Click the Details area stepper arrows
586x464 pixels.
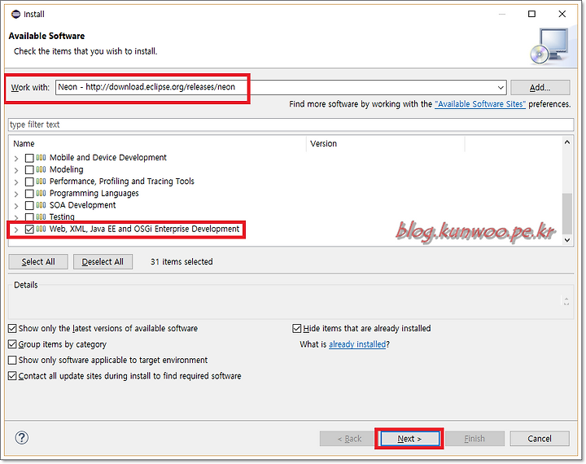566,301
